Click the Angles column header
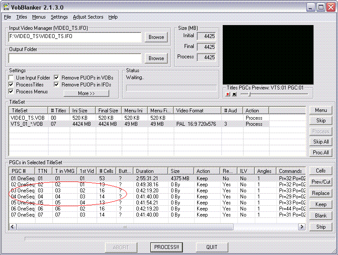 click(265, 171)
